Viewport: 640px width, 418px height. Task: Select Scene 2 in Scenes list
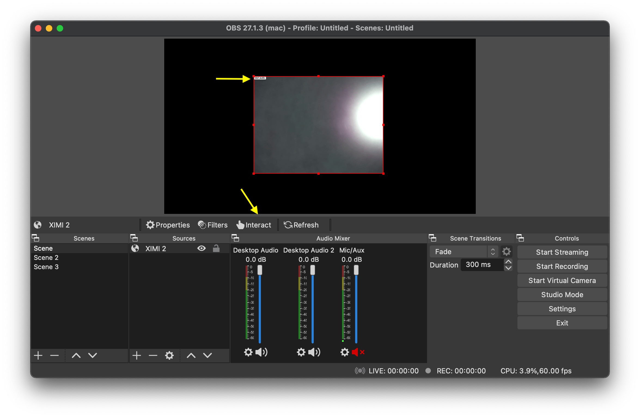click(x=79, y=258)
